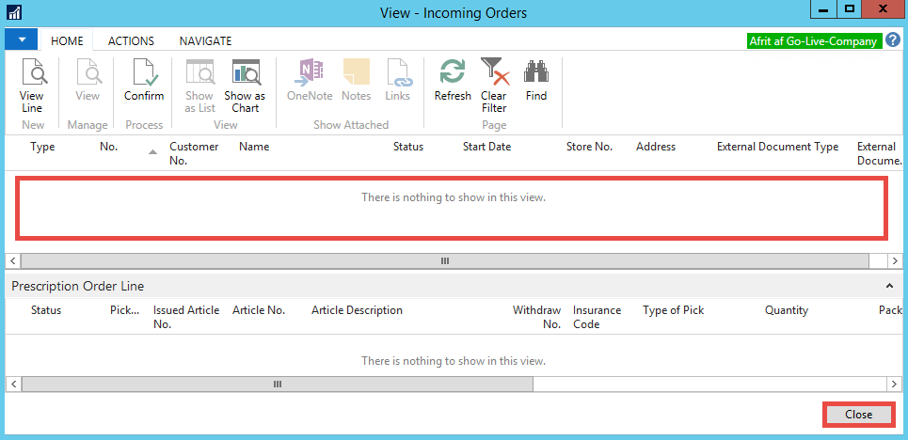Click the Article Description column header
Screen dimensions: 908x440
click(357, 310)
